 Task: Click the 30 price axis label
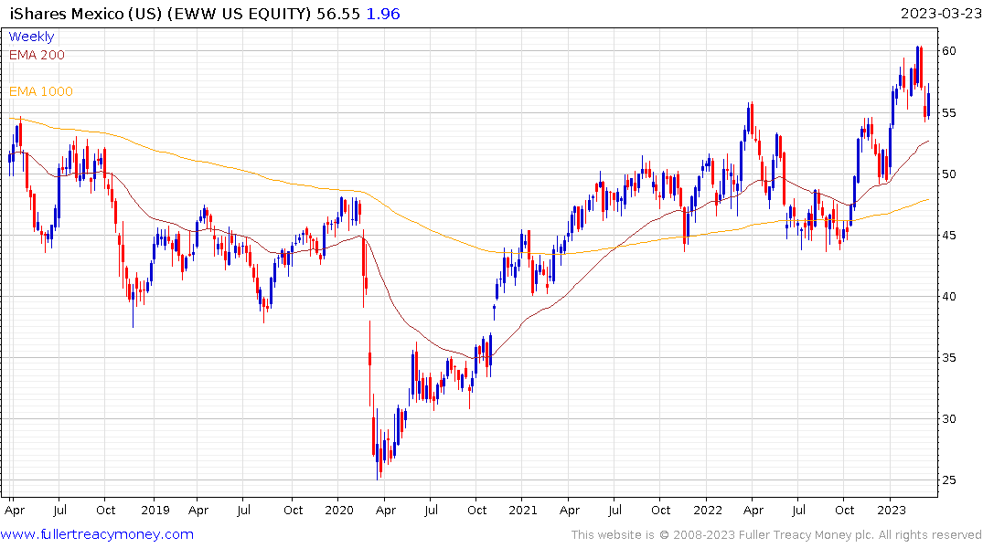(x=949, y=419)
